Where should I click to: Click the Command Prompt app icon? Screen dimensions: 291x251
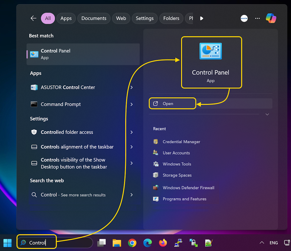34,104
